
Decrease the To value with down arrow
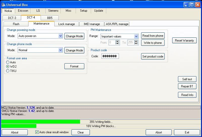coord(136,44)
